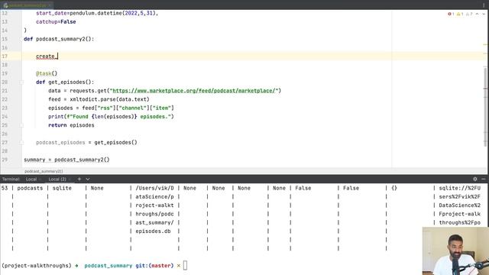Screen dimensions: 489x275
Task: Click the '{}' cell in terminal table
Action: tap(394, 189)
